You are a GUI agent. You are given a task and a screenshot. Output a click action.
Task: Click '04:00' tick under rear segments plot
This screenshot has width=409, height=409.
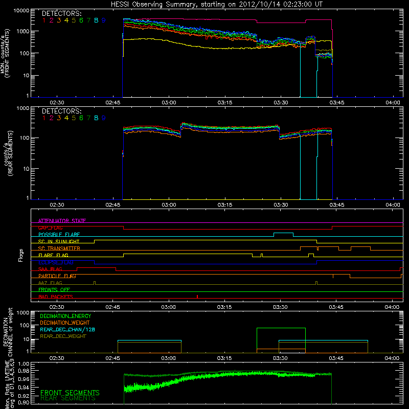pyautogui.click(x=393, y=205)
